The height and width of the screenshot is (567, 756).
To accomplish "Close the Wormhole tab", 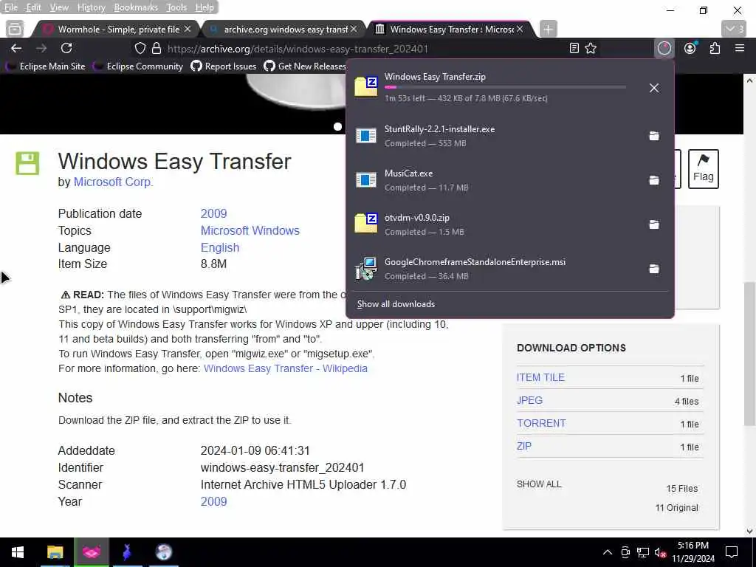I will pos(188,29).
